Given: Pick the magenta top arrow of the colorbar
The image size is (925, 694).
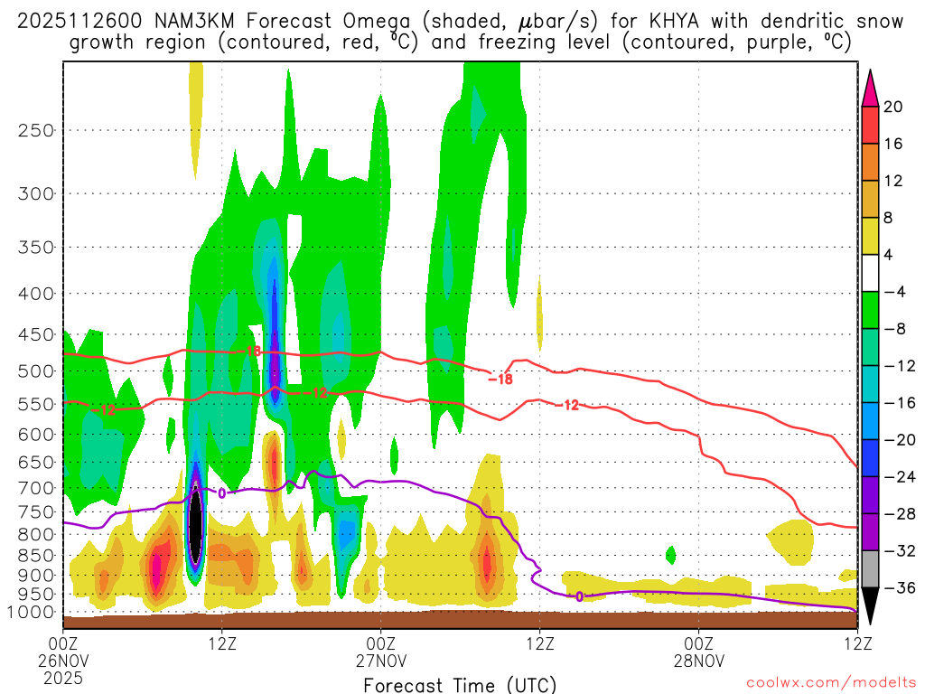Looking at the screenshot, I should [870, 89].
